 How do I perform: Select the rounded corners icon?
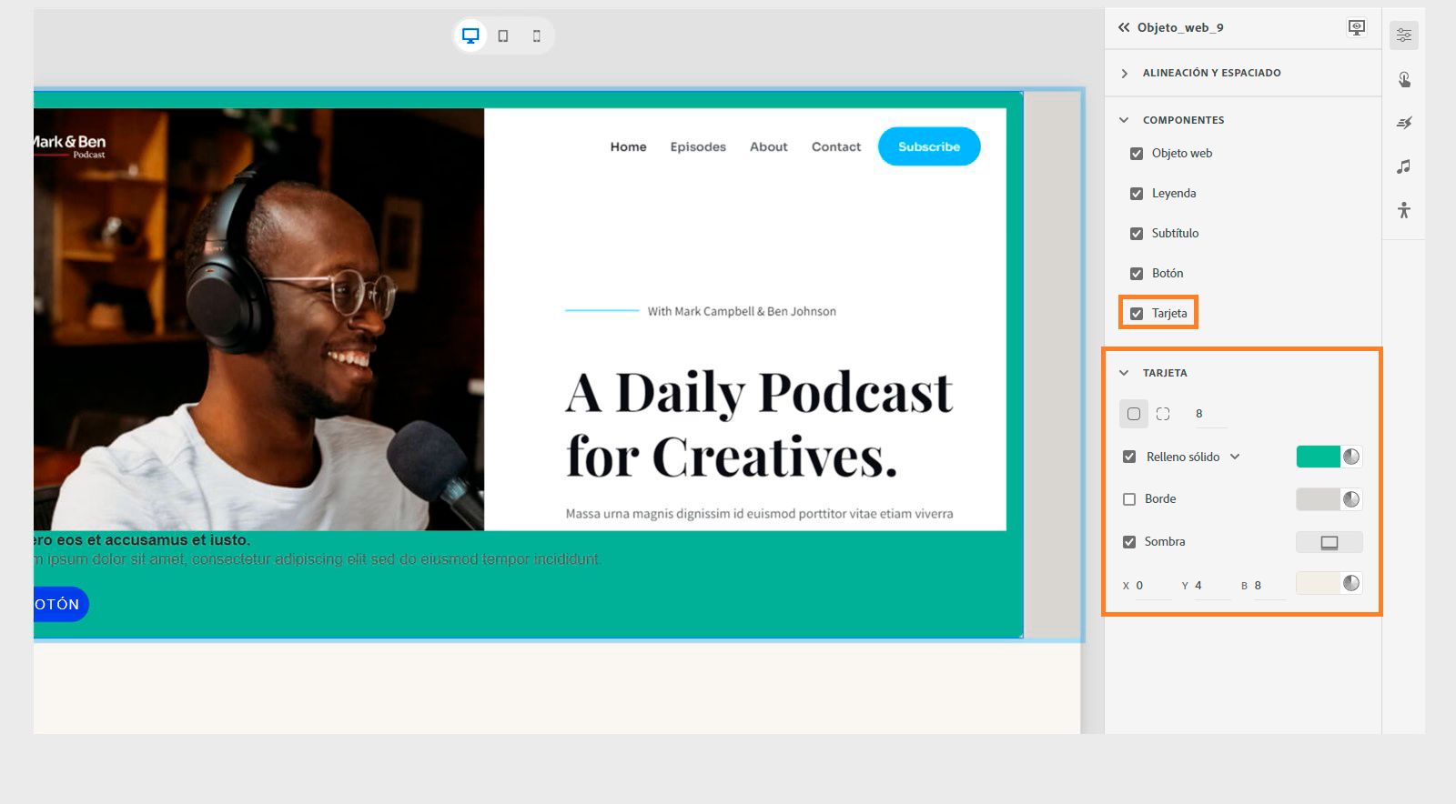(x=1163, y=414)
